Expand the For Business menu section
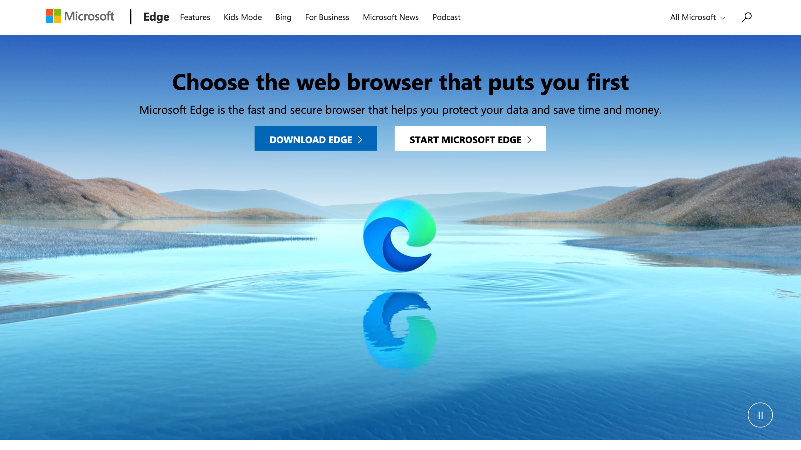This screenshot has height=450, width=801. click(x=327, y=17)
